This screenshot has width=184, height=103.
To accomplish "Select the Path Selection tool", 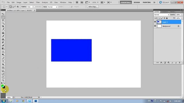I will point(3,64).
